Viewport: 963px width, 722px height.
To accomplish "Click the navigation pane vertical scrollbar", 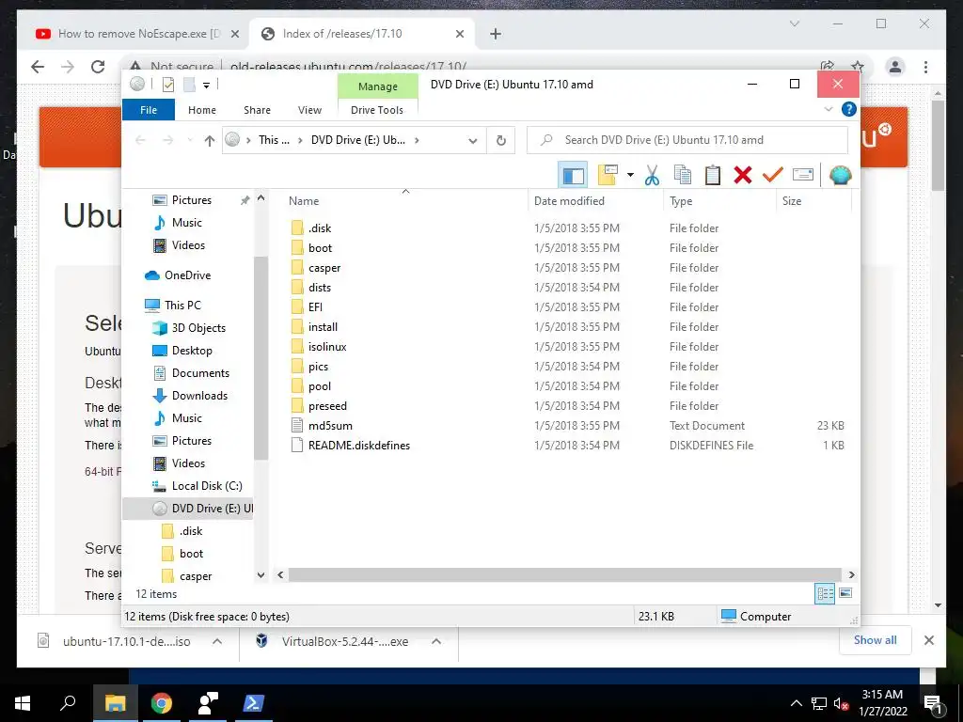I will tap(260, 358).
